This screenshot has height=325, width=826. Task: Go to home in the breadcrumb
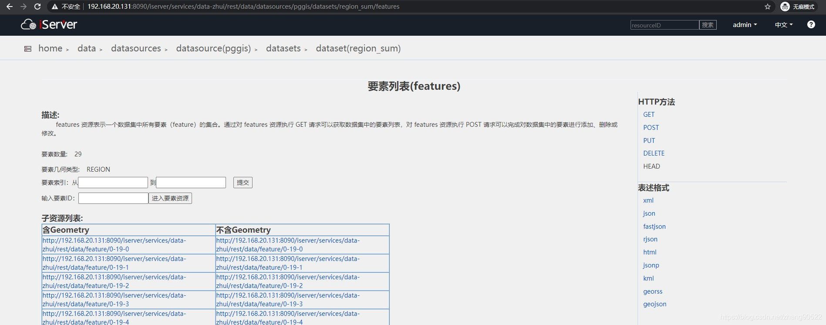tap(51, 48)
